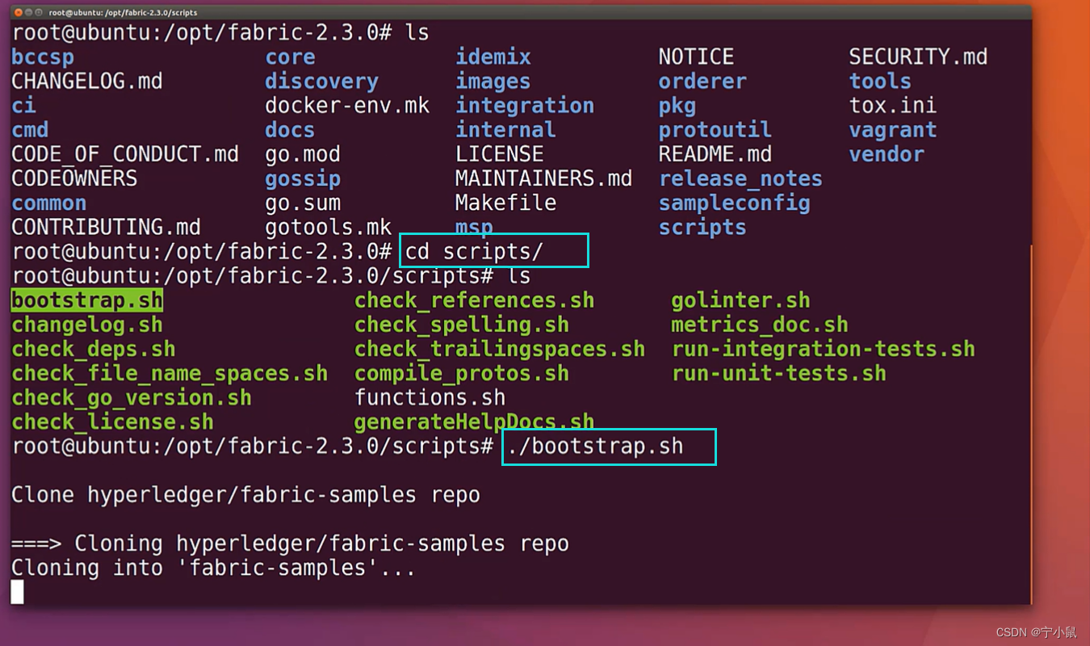Image resolution: width=1090 pixels, height=646 pixels.
Task: Select the vagrant directory name
Action: point(893,131)
